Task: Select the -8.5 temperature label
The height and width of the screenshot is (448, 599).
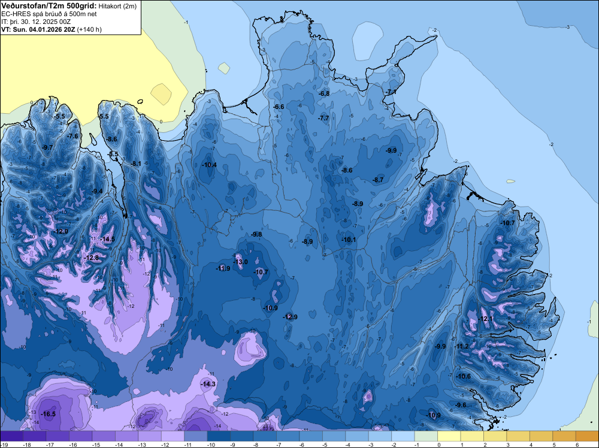Action: pos(113,155)
